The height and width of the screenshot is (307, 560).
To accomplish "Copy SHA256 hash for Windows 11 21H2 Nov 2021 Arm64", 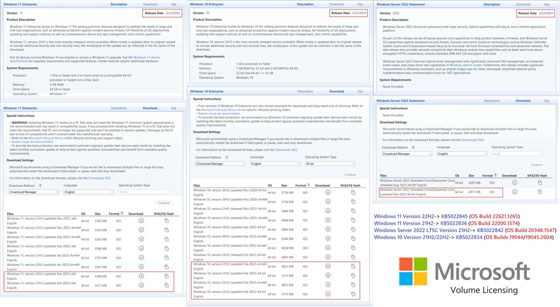I will coord(167,230).
